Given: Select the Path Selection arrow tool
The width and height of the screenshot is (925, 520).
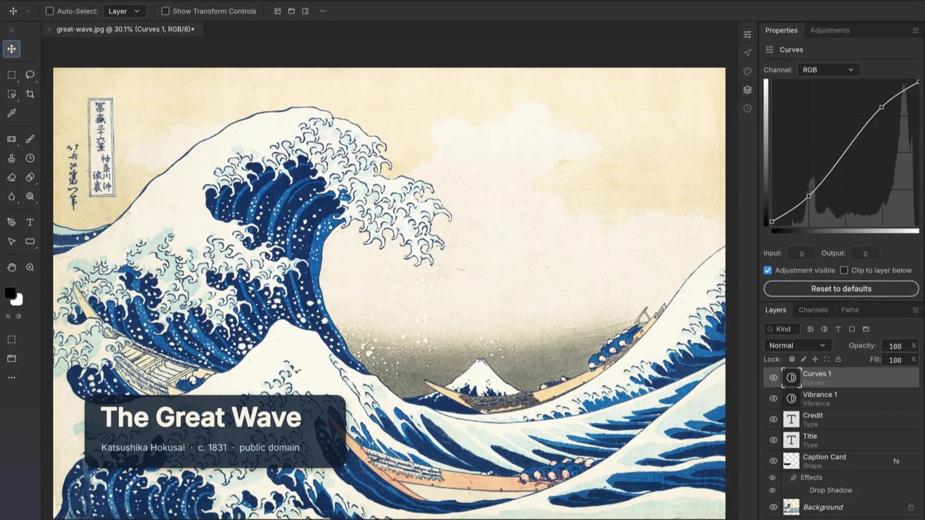Looking at the screenshot, I should point(12,241).
